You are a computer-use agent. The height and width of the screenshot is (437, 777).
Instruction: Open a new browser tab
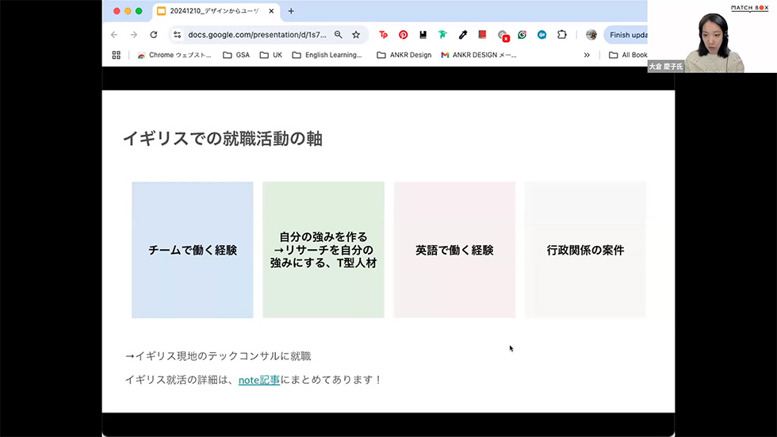(291, 11)
